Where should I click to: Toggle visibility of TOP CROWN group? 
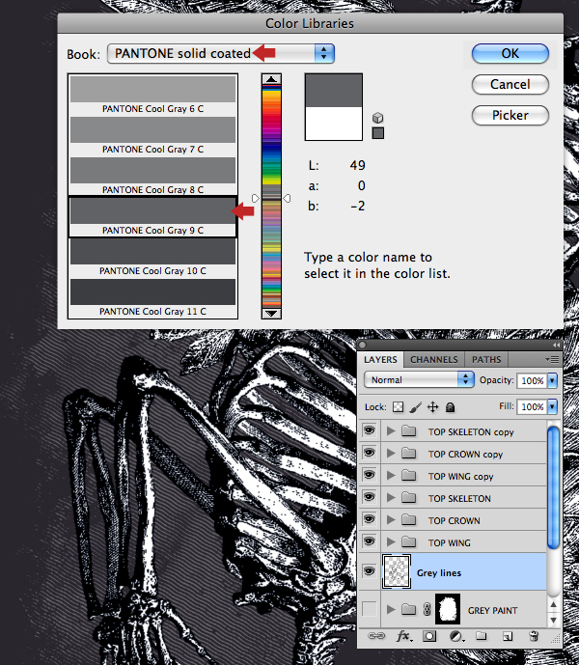[369, 519]
